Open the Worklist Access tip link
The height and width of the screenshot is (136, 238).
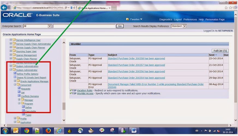pos(85,93)
